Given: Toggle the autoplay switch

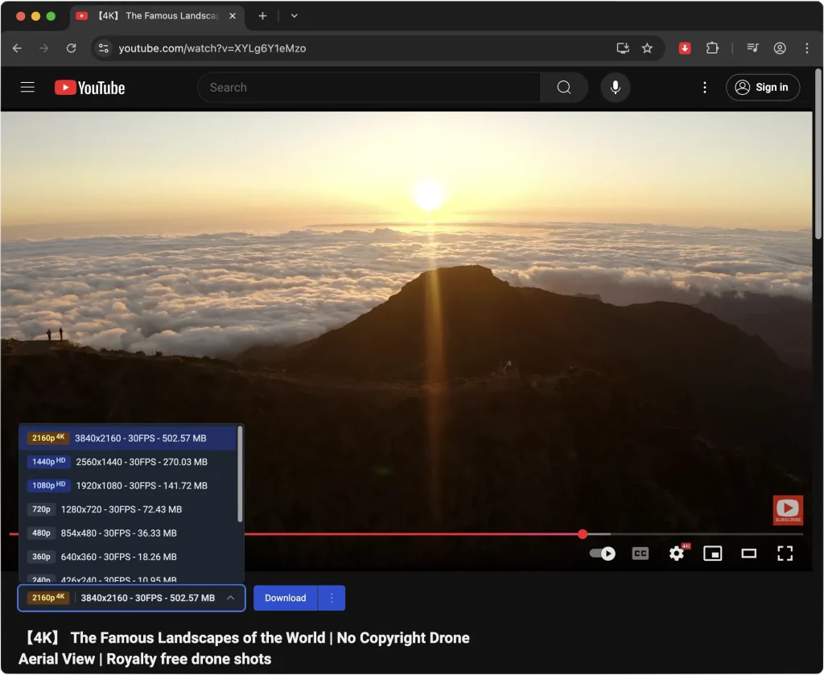Looking at the screenshot, I should click(603, 554).
